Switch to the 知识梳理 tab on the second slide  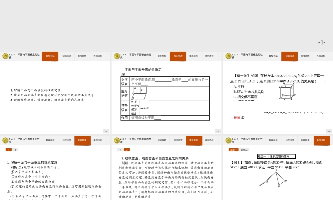(178, 56)
